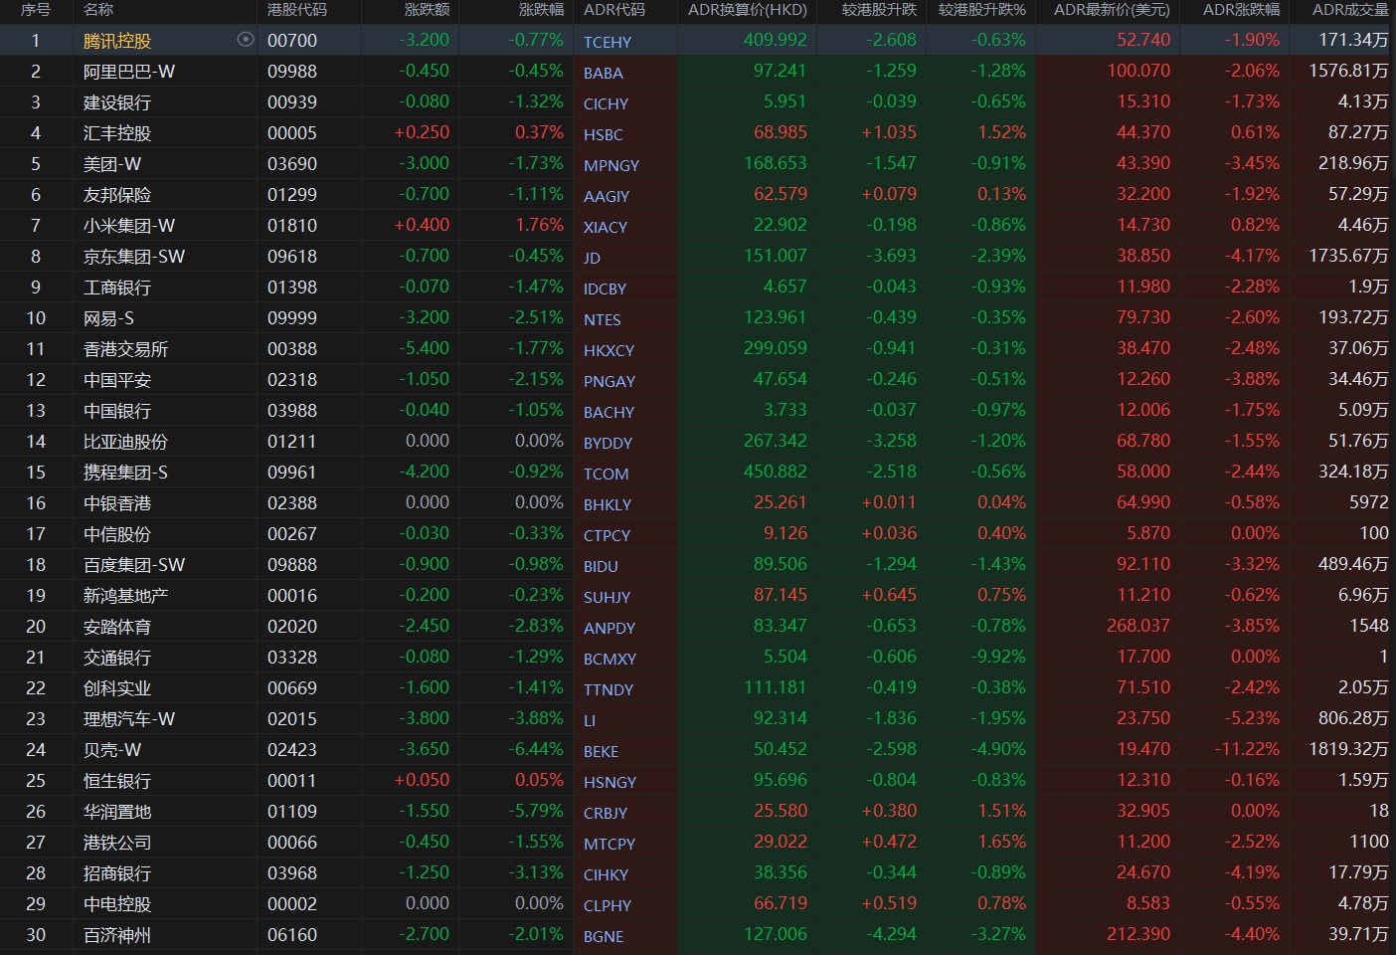Sort by the ADR代码 column header

614,10
